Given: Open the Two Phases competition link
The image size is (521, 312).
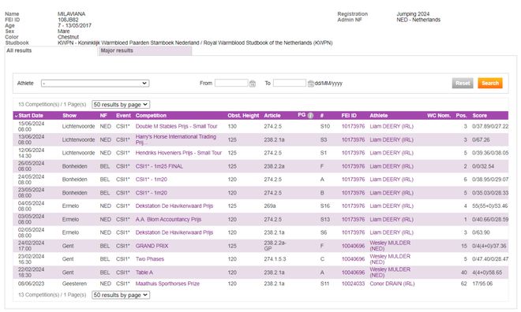Looking at the screenshot, I should pyautogui.click(x=150, y=259).
